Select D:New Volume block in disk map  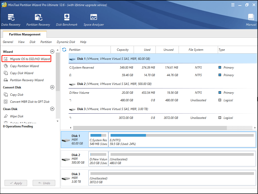98,159
